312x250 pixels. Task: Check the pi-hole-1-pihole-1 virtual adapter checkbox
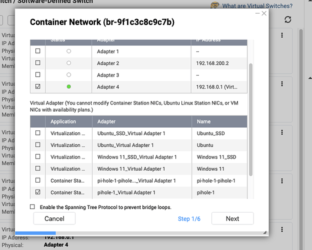38,180
